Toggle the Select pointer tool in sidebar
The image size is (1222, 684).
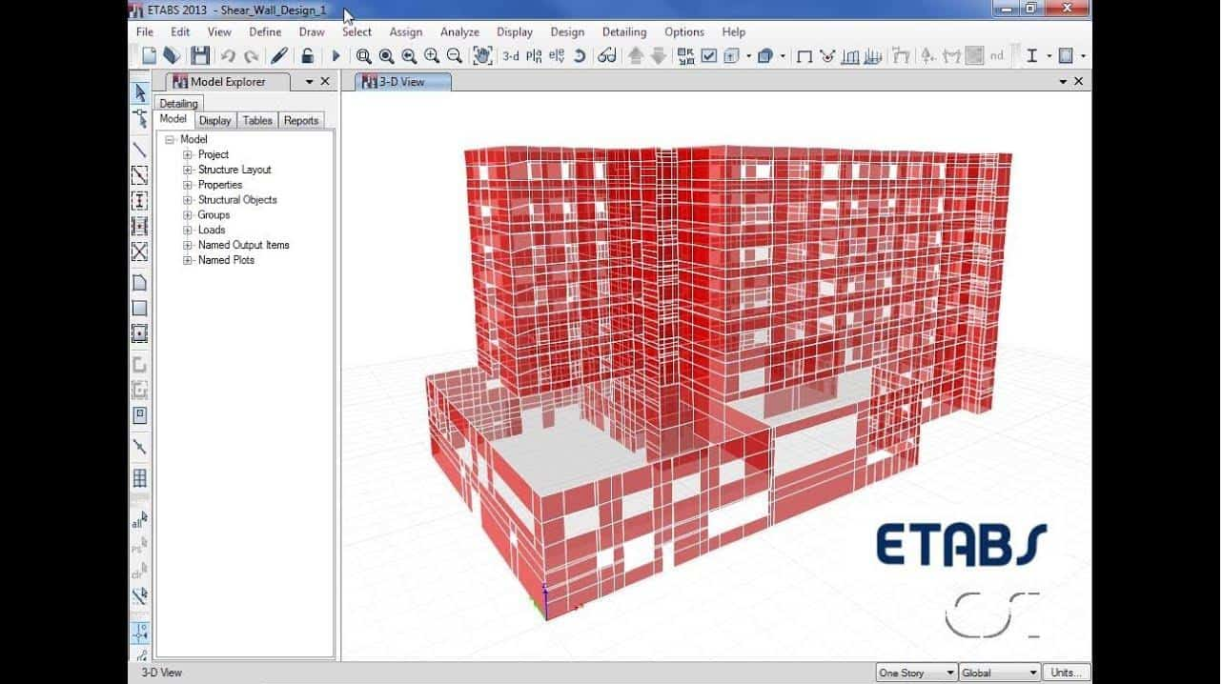[x=139, y=93]
